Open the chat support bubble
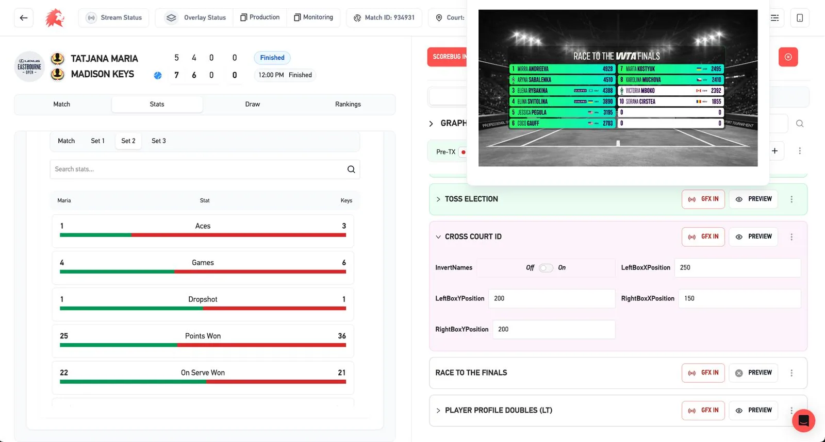825x442 pixels. tap(803, 421)
